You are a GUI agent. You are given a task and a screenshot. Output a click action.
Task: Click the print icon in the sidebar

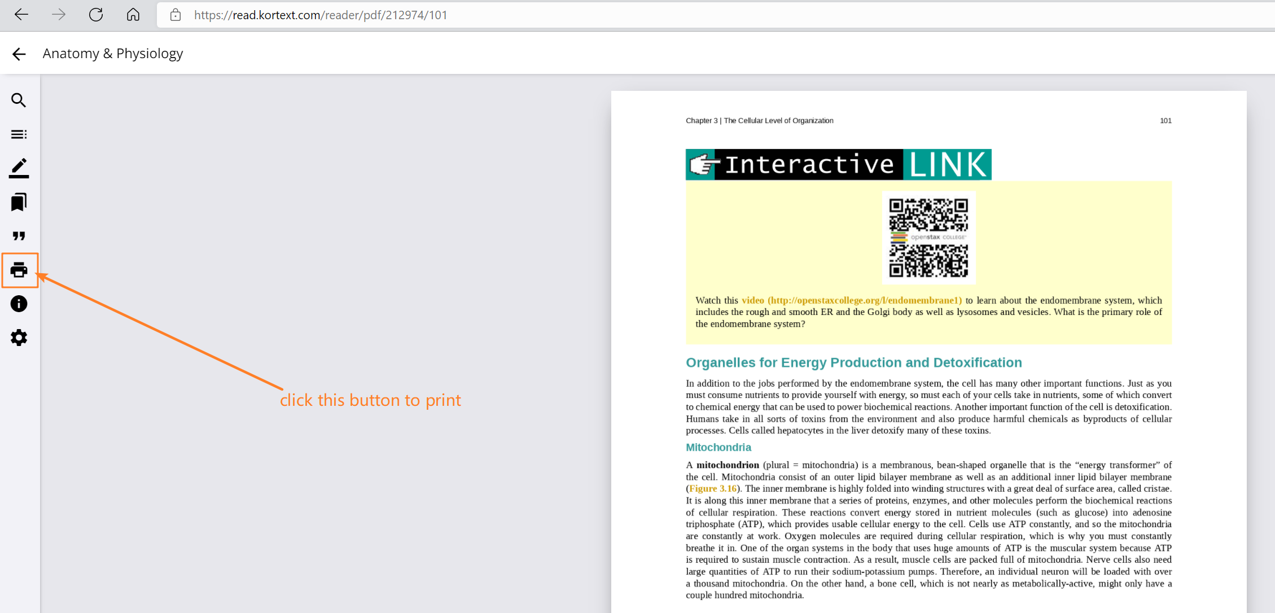pyautogui.click(x=19, y=270)
